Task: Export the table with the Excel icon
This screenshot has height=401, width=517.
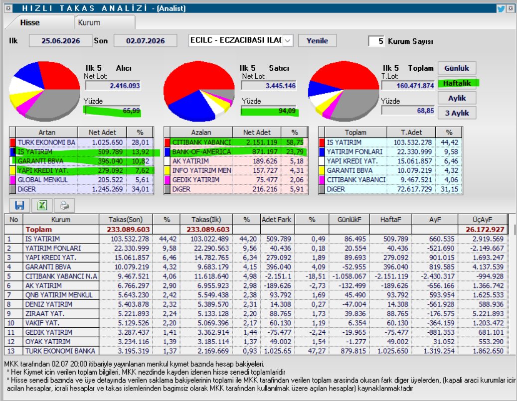Action: pos(42,206)
